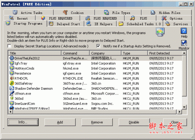Click the PLUS magnifier icon
This screenshot has width=195, height=140.
point(132,18)
